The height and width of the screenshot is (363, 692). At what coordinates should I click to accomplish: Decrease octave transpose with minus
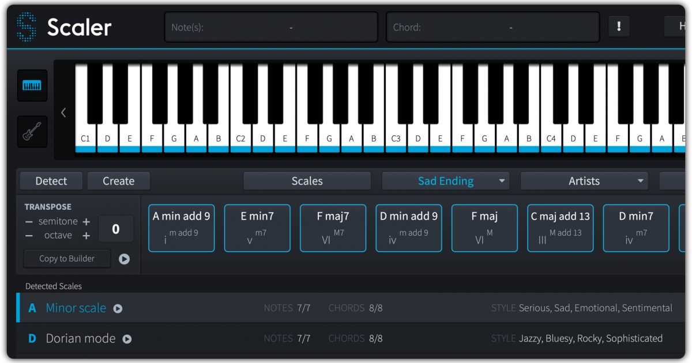pos(29,236)
